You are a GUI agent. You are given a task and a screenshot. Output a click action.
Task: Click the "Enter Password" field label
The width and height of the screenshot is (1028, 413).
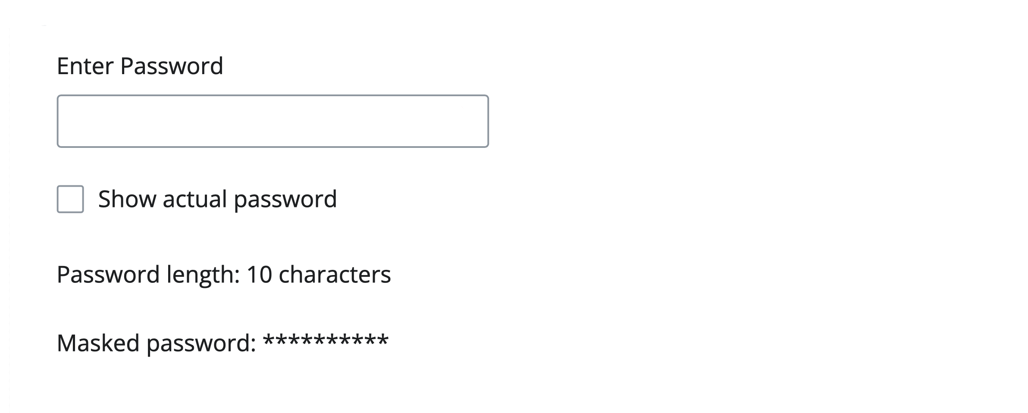click(x=140, y=66)
